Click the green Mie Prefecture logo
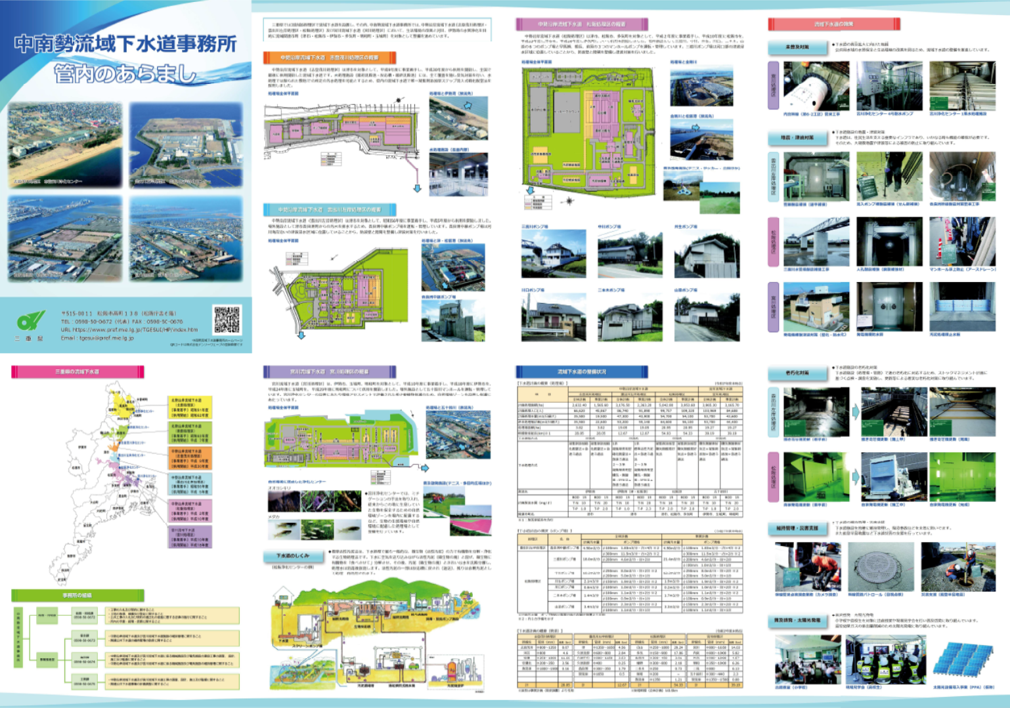The height and width of the screenshot is (708, 1010). pyautogui.click(x=31, y=322)
